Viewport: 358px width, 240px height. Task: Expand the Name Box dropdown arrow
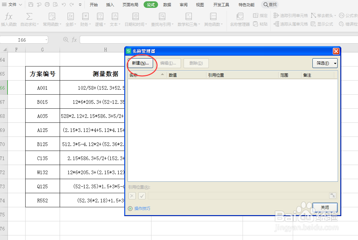(x=46, y=40)
